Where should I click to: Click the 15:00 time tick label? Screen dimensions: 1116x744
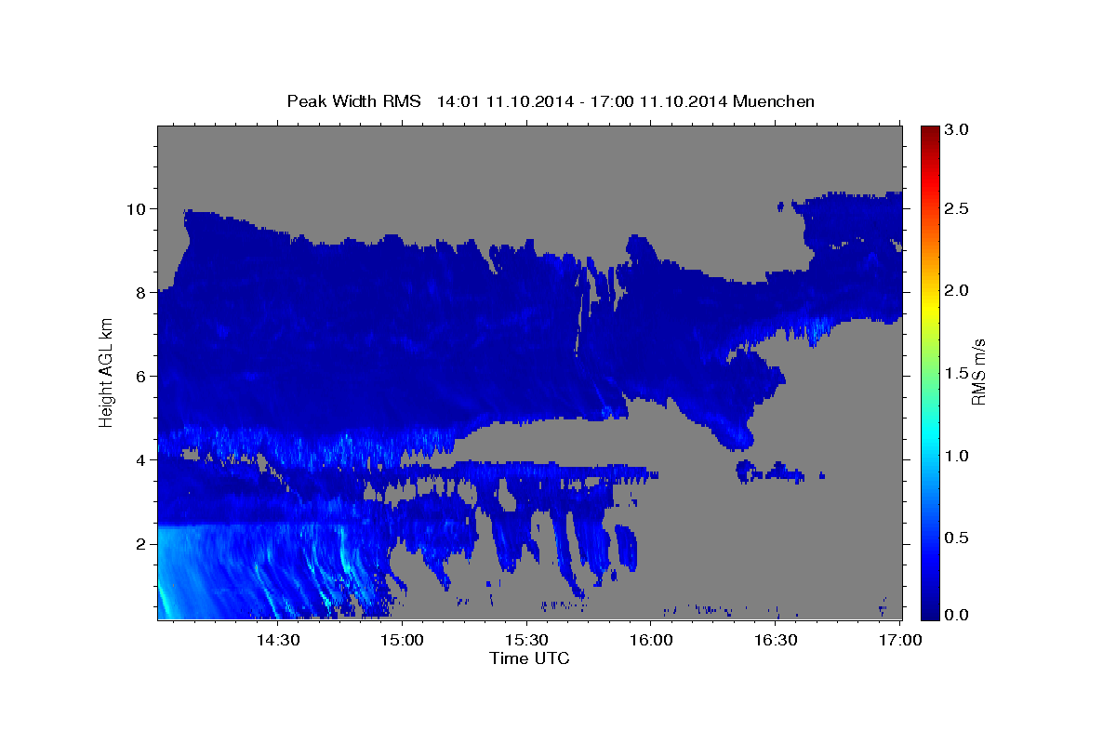[x=403, y=640]
